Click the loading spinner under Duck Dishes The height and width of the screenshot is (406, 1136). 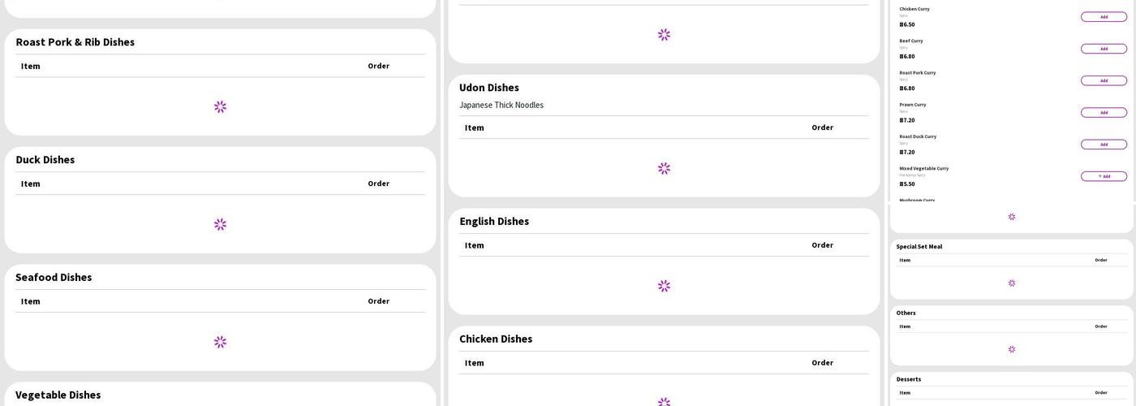point(220,225)
